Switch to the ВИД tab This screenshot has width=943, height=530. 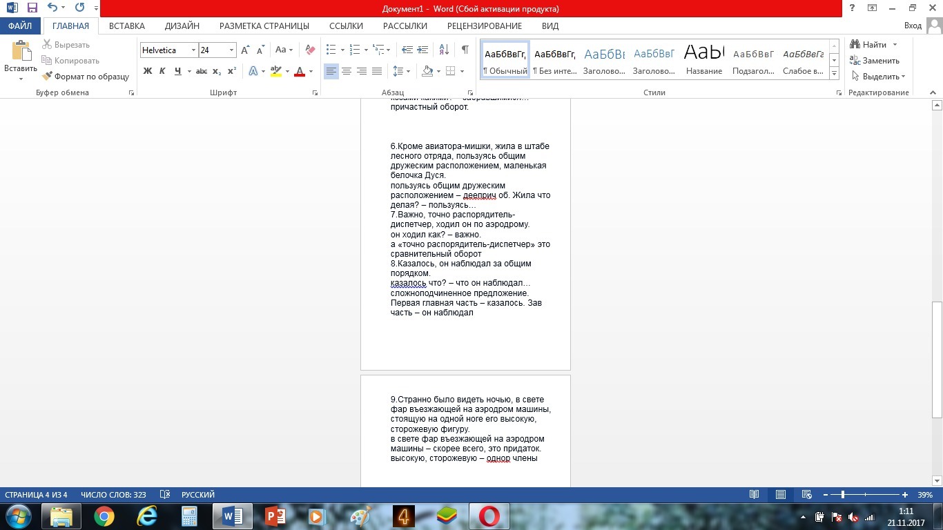pyautogui.click(x=550, y=26)
